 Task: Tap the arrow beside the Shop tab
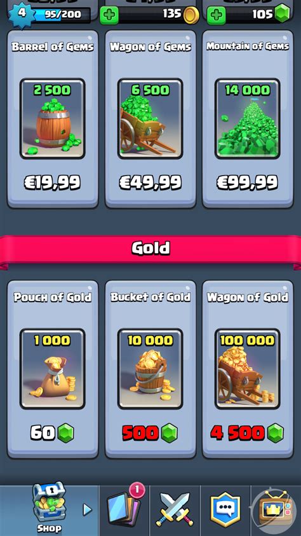88,510
